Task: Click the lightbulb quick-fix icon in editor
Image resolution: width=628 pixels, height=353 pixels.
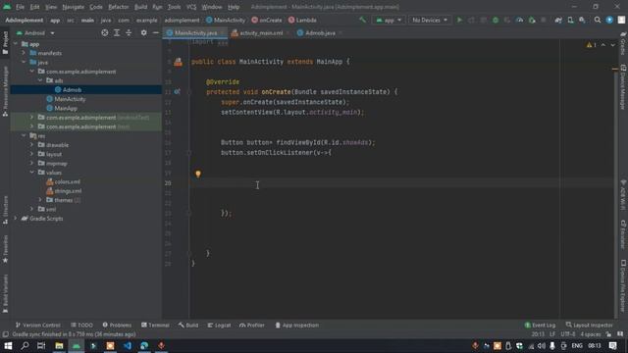Action: pyautogui.click(x=198, y=174)
